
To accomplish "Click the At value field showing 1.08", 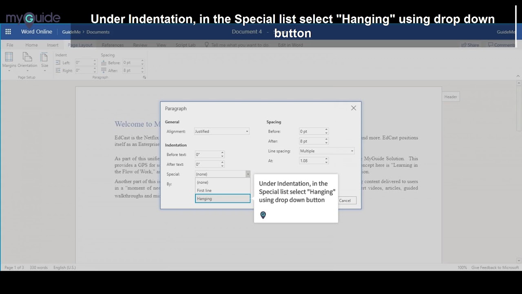I will [x=312, y=161].
